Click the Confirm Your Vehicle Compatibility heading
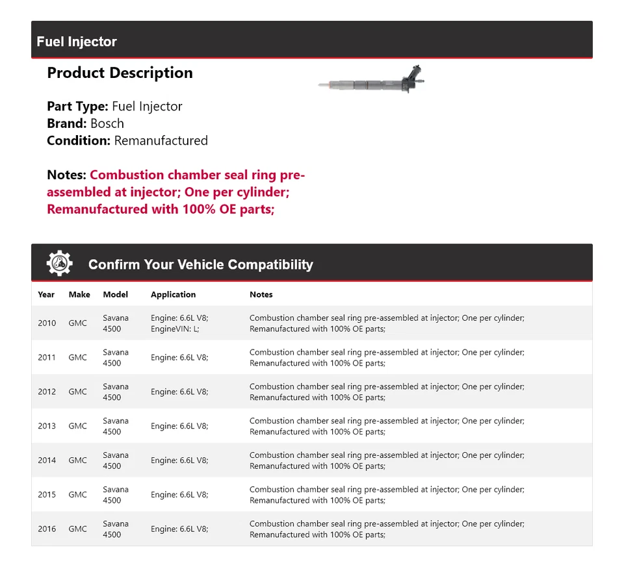Image resolution: width=624 pixels, height=567 pixels. pos(200,264)
